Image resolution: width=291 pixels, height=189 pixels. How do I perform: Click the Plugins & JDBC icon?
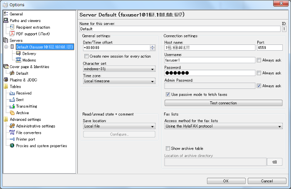tap(6, 80)
